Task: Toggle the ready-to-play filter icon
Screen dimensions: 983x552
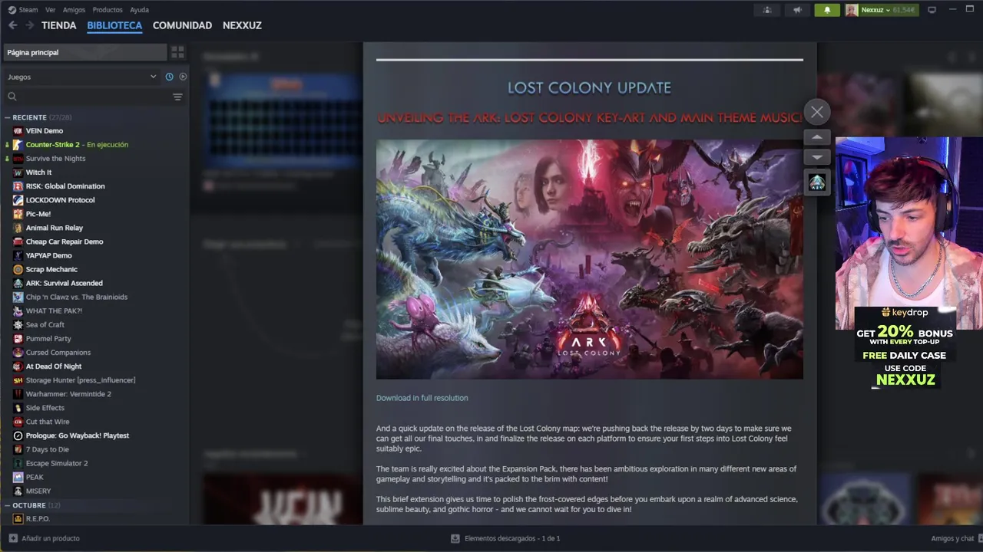Action: 183,77
